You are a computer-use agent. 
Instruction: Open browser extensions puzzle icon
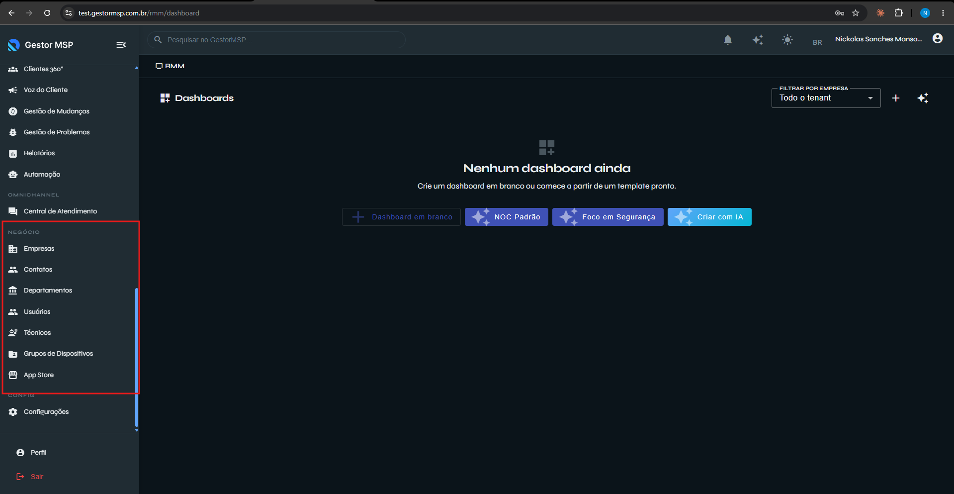coord(898,13)
